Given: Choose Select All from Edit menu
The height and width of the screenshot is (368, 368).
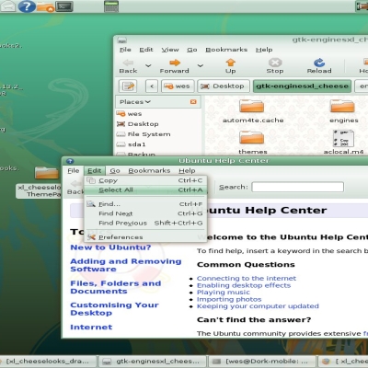Looking at the screenshot, I should tap(145, 190).
